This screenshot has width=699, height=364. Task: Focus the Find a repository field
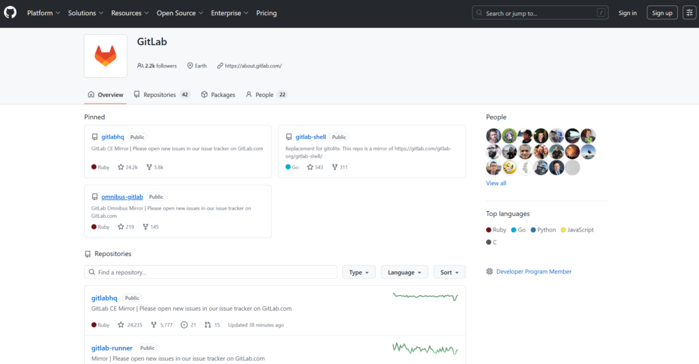[210, 272]
